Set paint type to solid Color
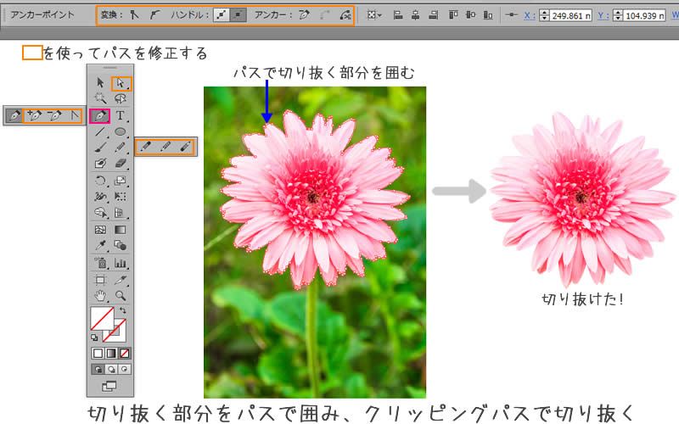679x424 pixels. click(98, 353)
